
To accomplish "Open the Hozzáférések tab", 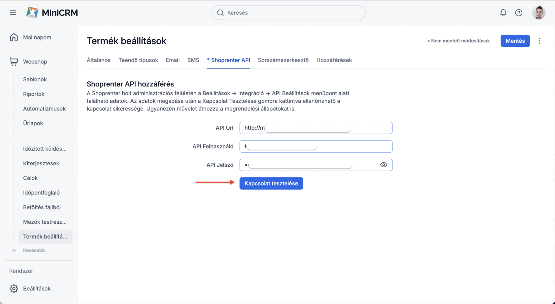I will [x=334, y=60].
